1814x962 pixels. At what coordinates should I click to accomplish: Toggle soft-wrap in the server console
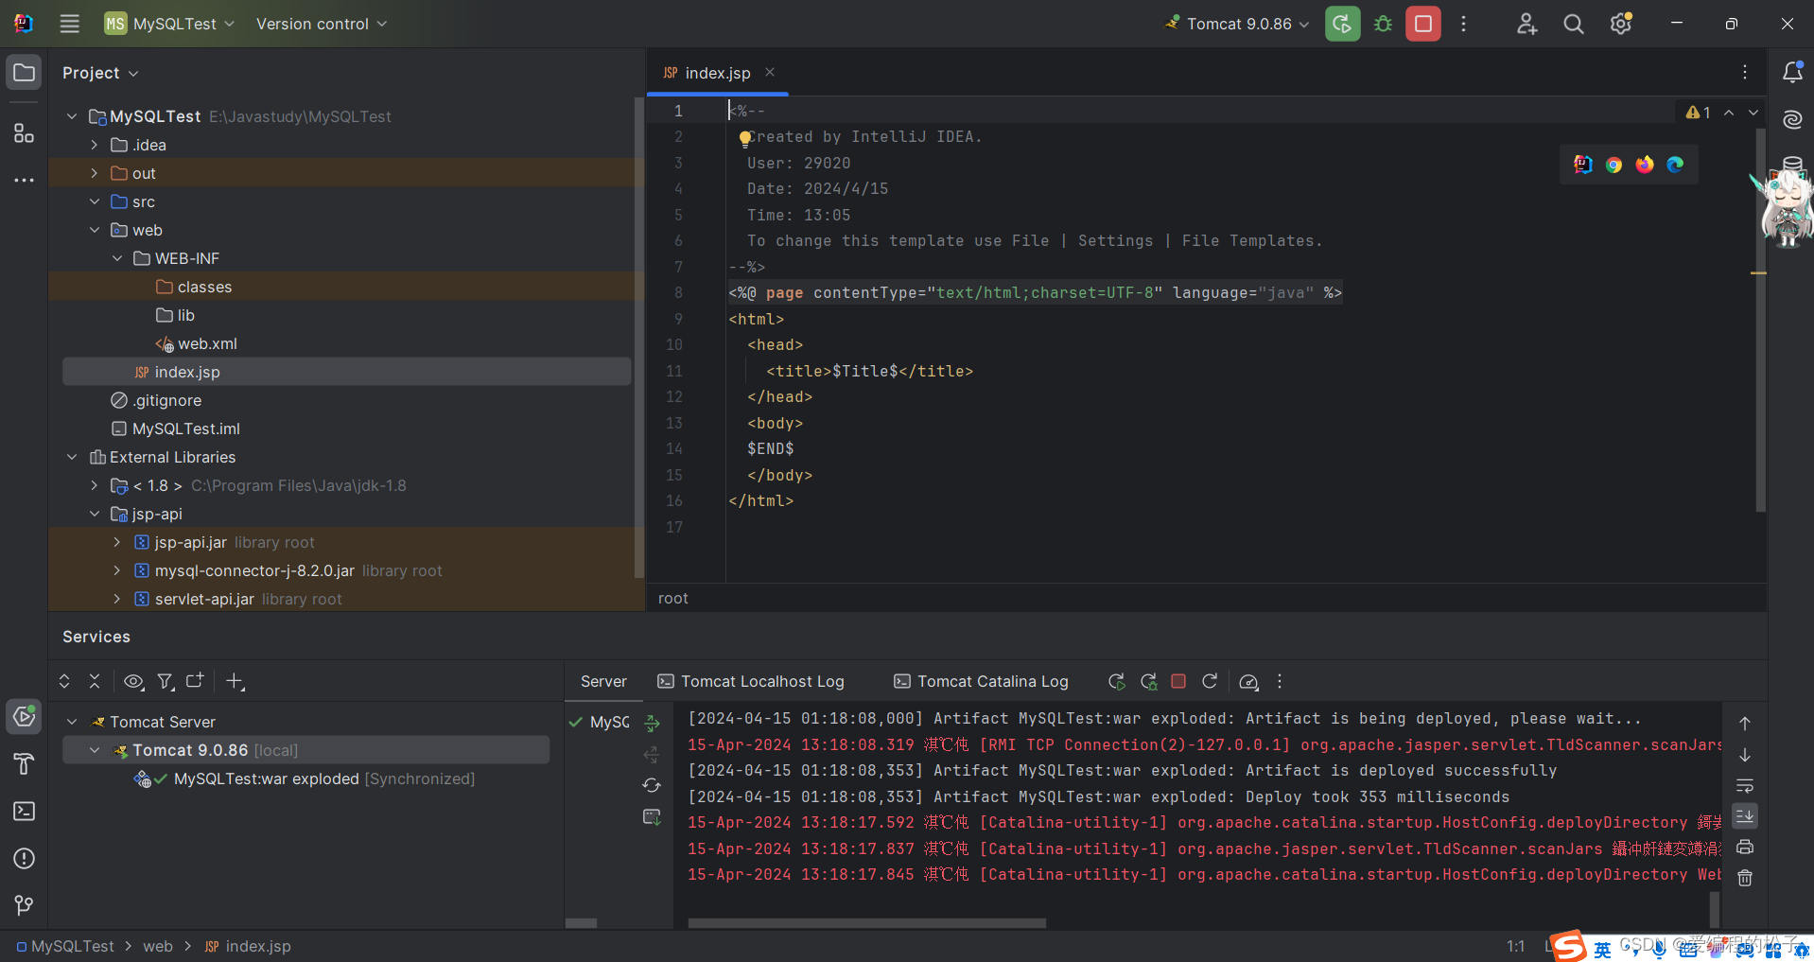click(1745, 785)
